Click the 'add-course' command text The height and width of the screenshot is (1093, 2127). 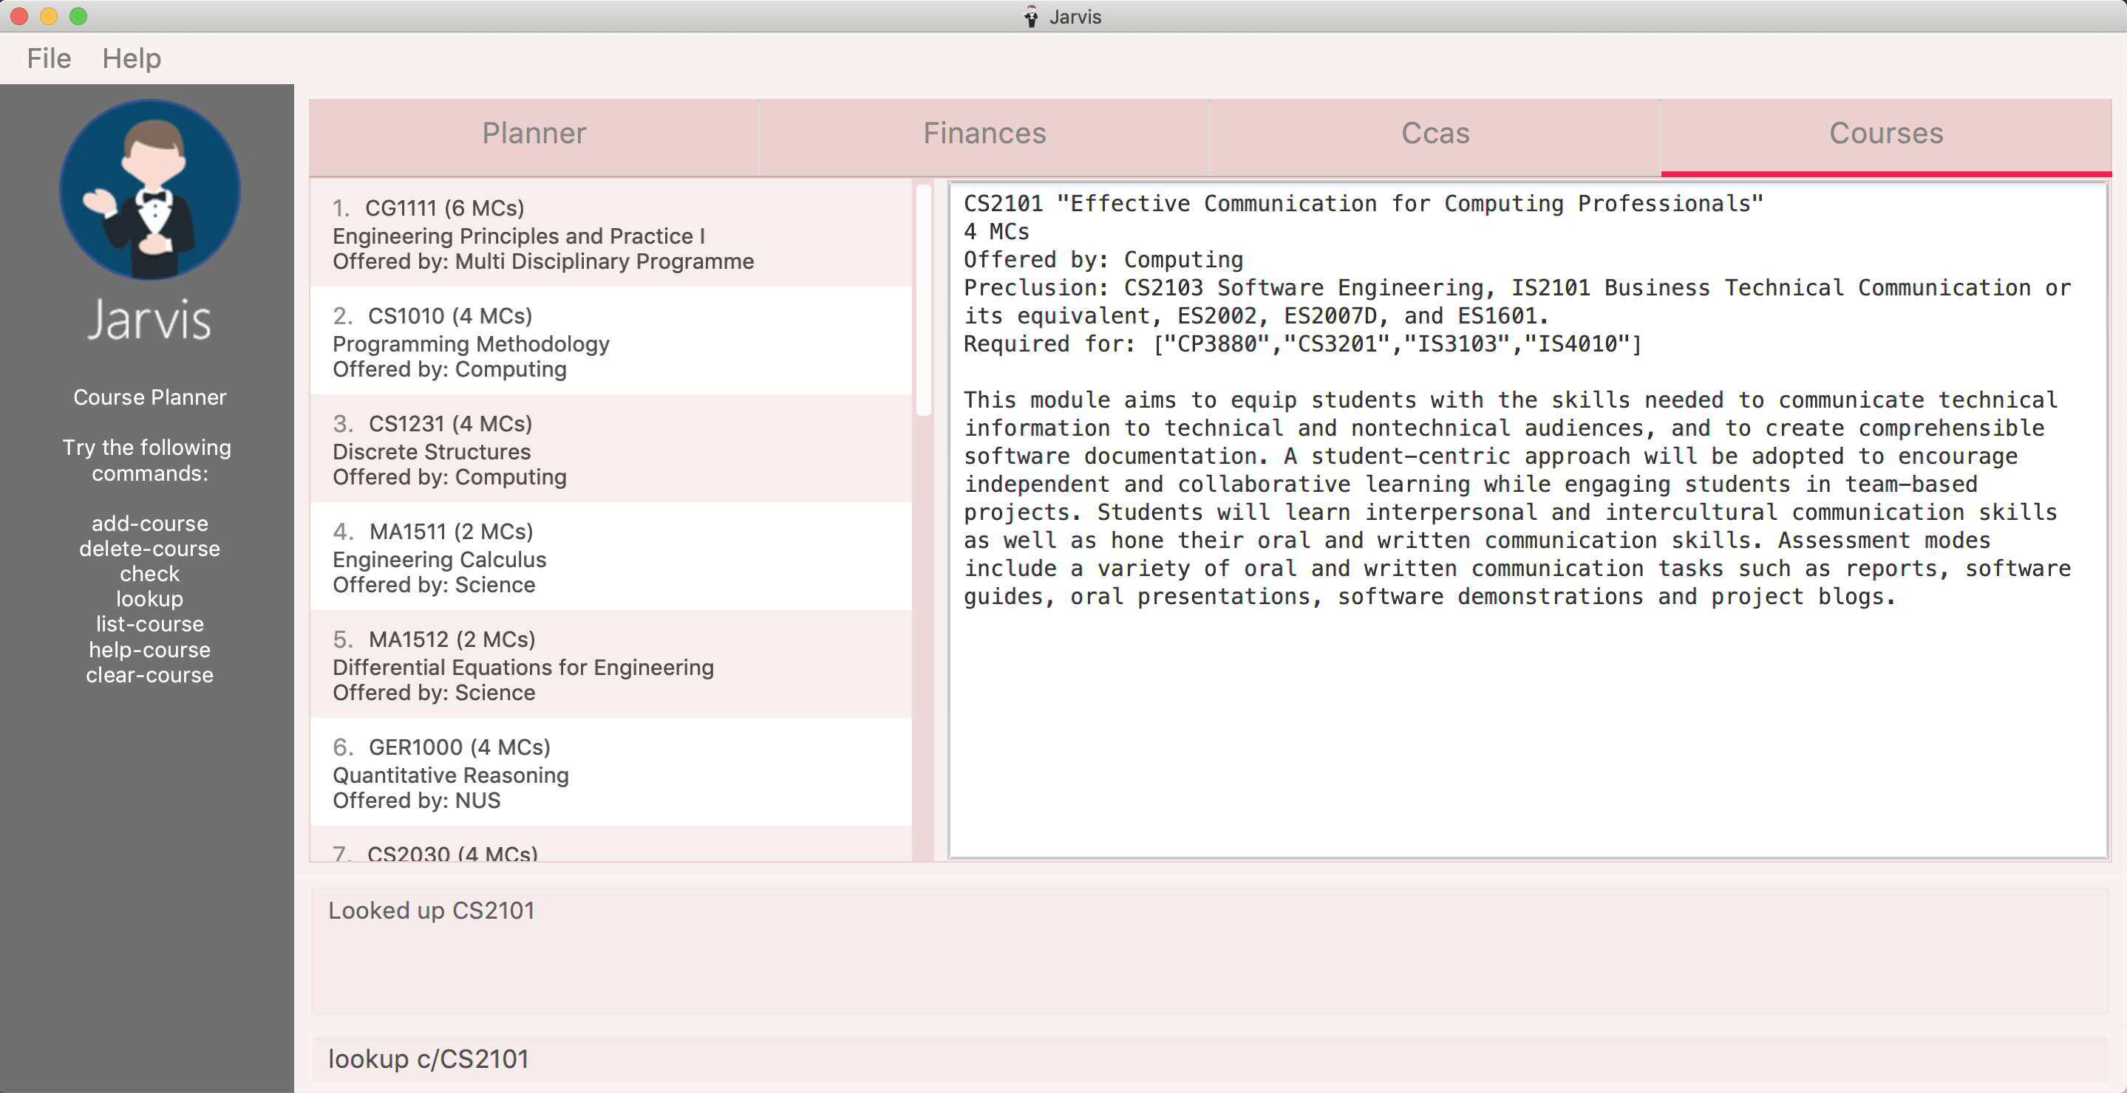[149, 524]
